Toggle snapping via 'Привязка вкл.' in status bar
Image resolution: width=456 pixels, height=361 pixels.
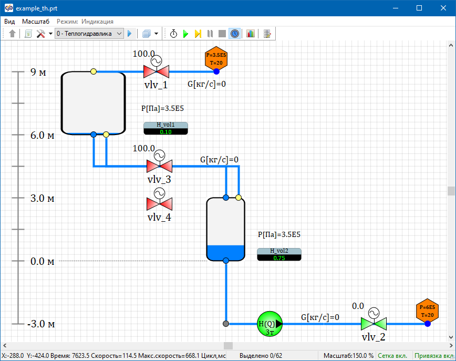[434, 356]
